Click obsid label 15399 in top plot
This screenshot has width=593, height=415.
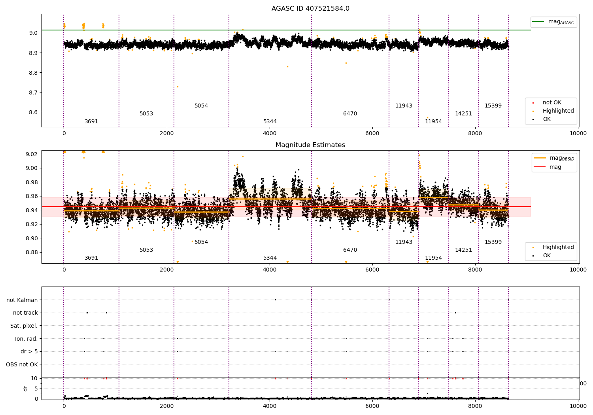[493, 106]
